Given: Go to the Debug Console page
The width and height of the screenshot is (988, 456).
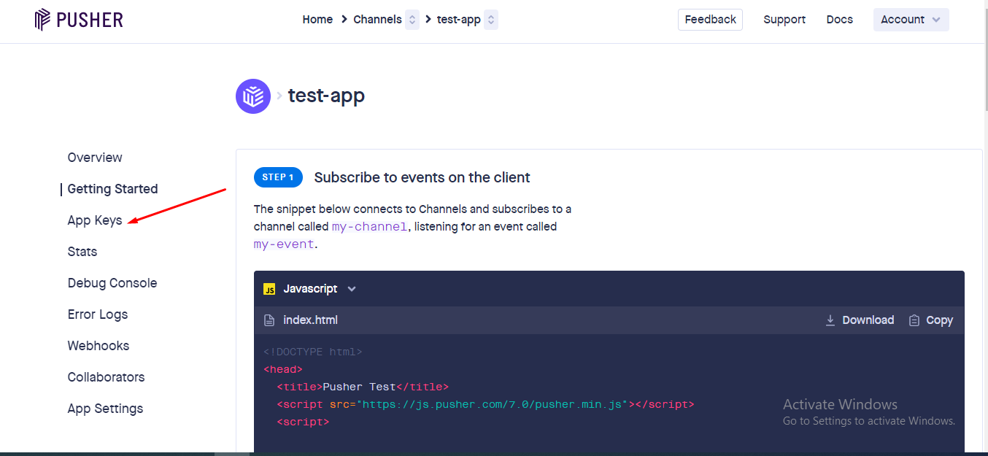Looking at the screenshot, I should (112, 283).
